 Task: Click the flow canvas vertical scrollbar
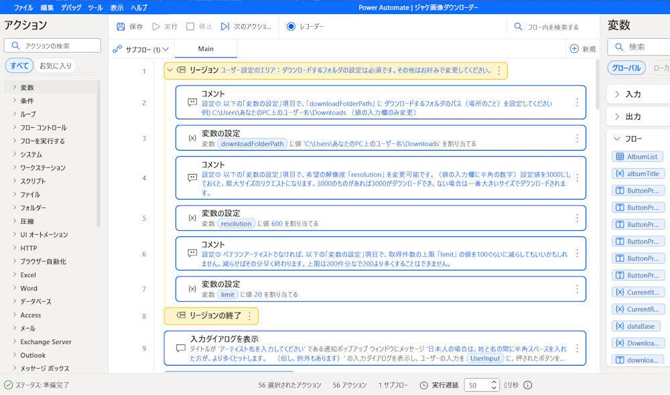tap(598, 83)
